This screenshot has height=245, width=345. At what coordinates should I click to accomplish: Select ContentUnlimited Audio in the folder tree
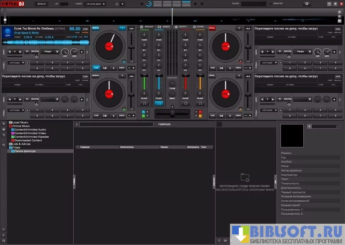click(30, 130)
